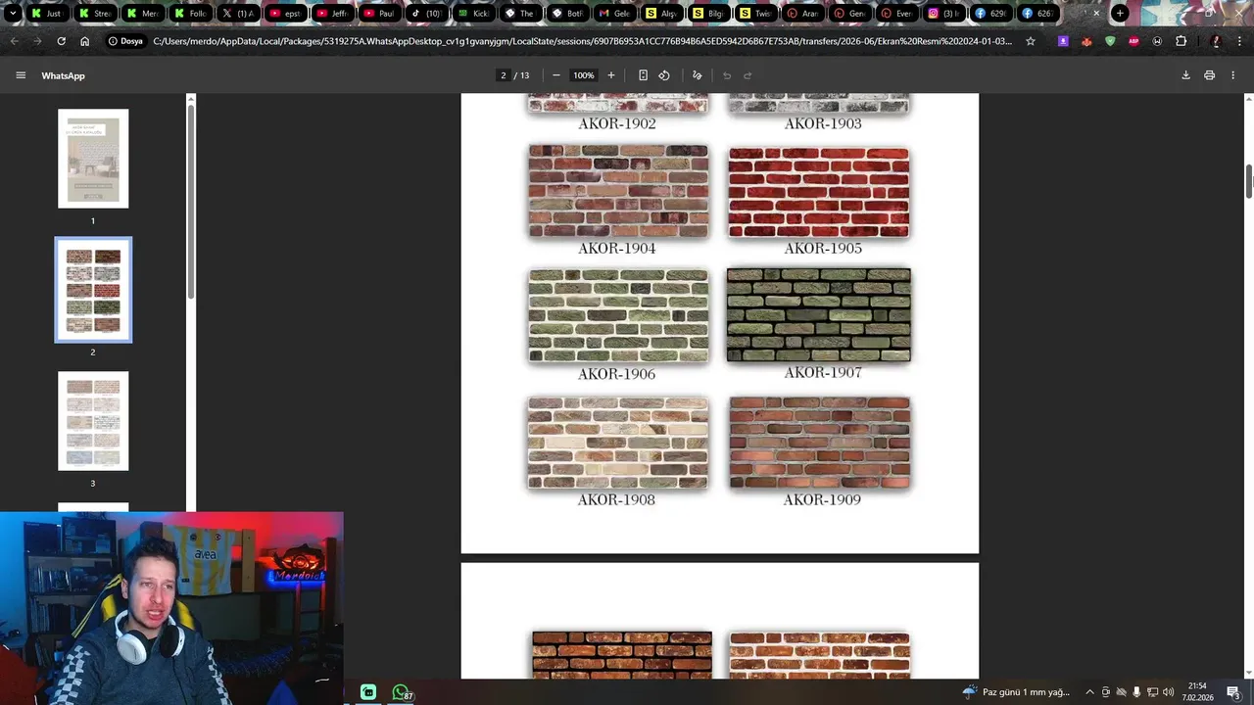Open a new browser tab

(1120, 14)
